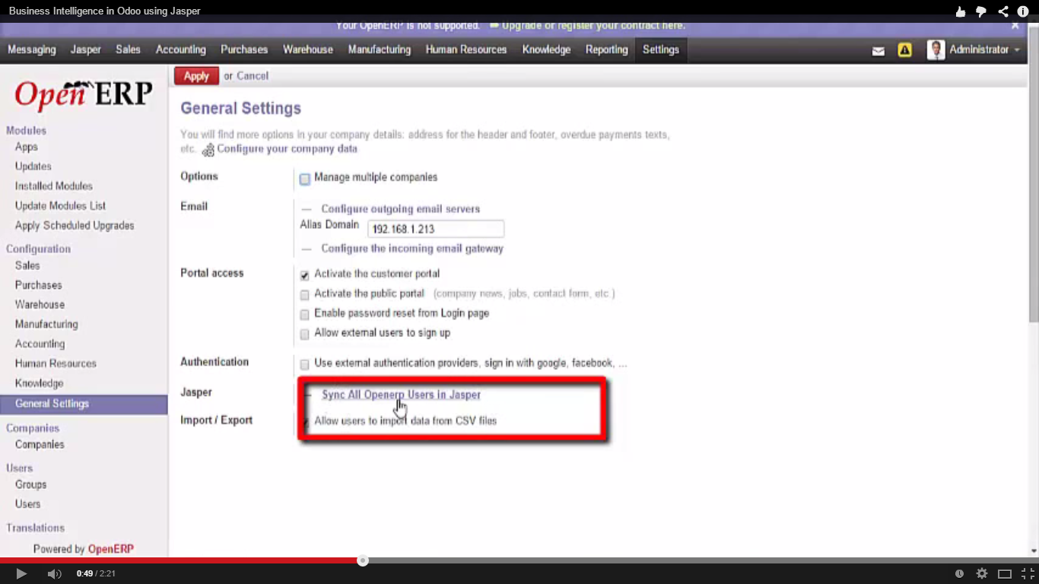This screenshot has height=584, width=1039.
Task: Enable Activate the public portal
Action: click(304, 295)
